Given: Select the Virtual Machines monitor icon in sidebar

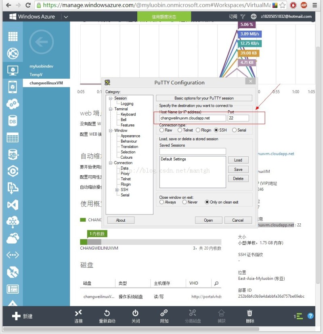Looking at the screenshot, I should pyautogui.click(x=13, y=70).
